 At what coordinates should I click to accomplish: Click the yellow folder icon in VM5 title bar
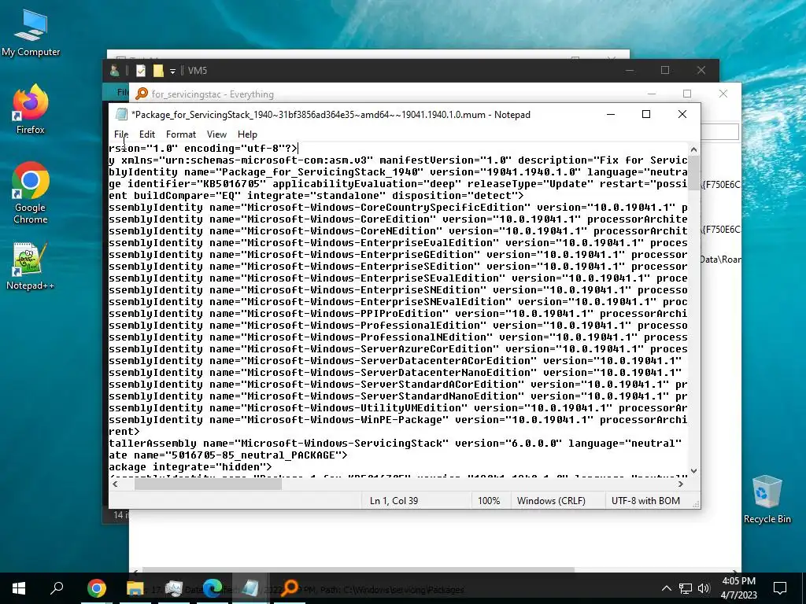(x=158, y=71)
